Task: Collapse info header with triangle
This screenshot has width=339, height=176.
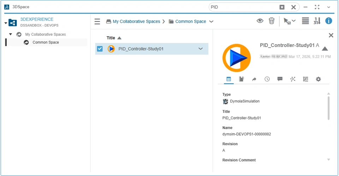Action: pos(325,49)
